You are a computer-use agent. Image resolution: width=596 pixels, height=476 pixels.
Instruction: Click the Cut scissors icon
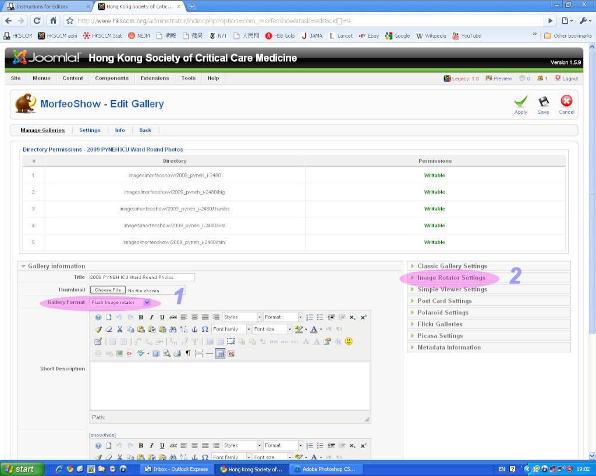coord(120,329)
